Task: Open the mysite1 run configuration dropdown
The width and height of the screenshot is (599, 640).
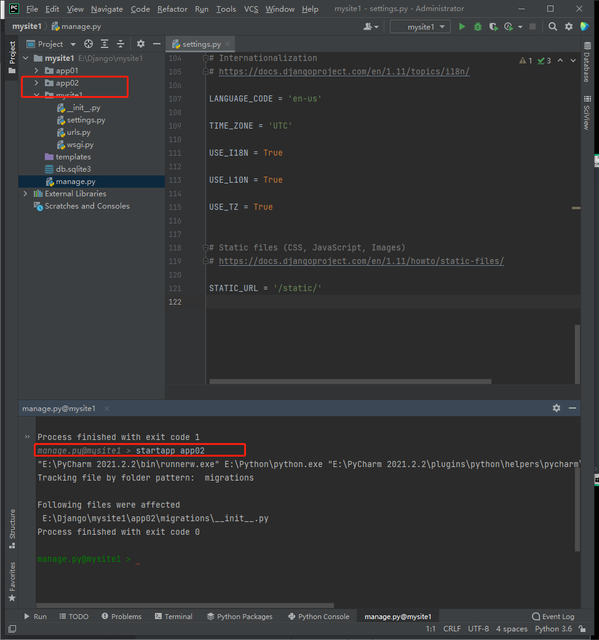Action: tap(420, 26)
